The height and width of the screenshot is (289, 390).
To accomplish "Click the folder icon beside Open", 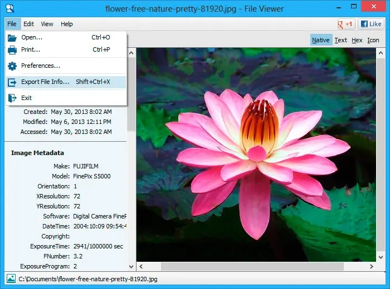I will coord(12,37).
